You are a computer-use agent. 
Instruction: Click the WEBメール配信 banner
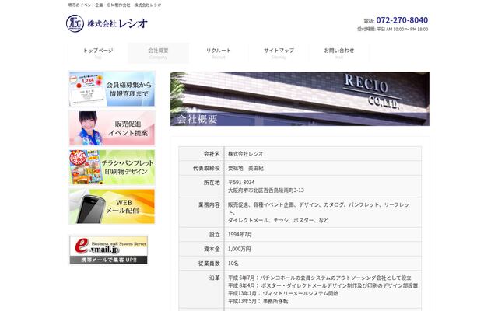(112, 206)
